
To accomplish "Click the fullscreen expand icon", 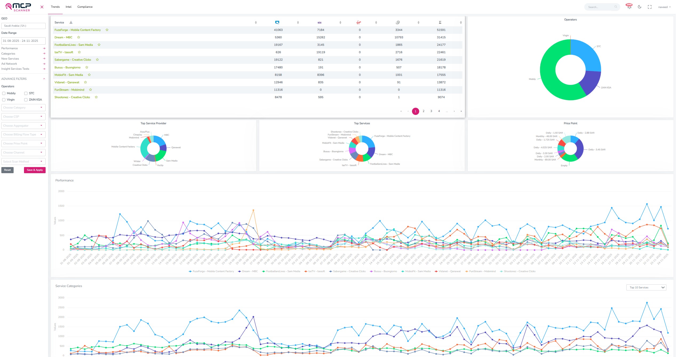I will (650, 7).
